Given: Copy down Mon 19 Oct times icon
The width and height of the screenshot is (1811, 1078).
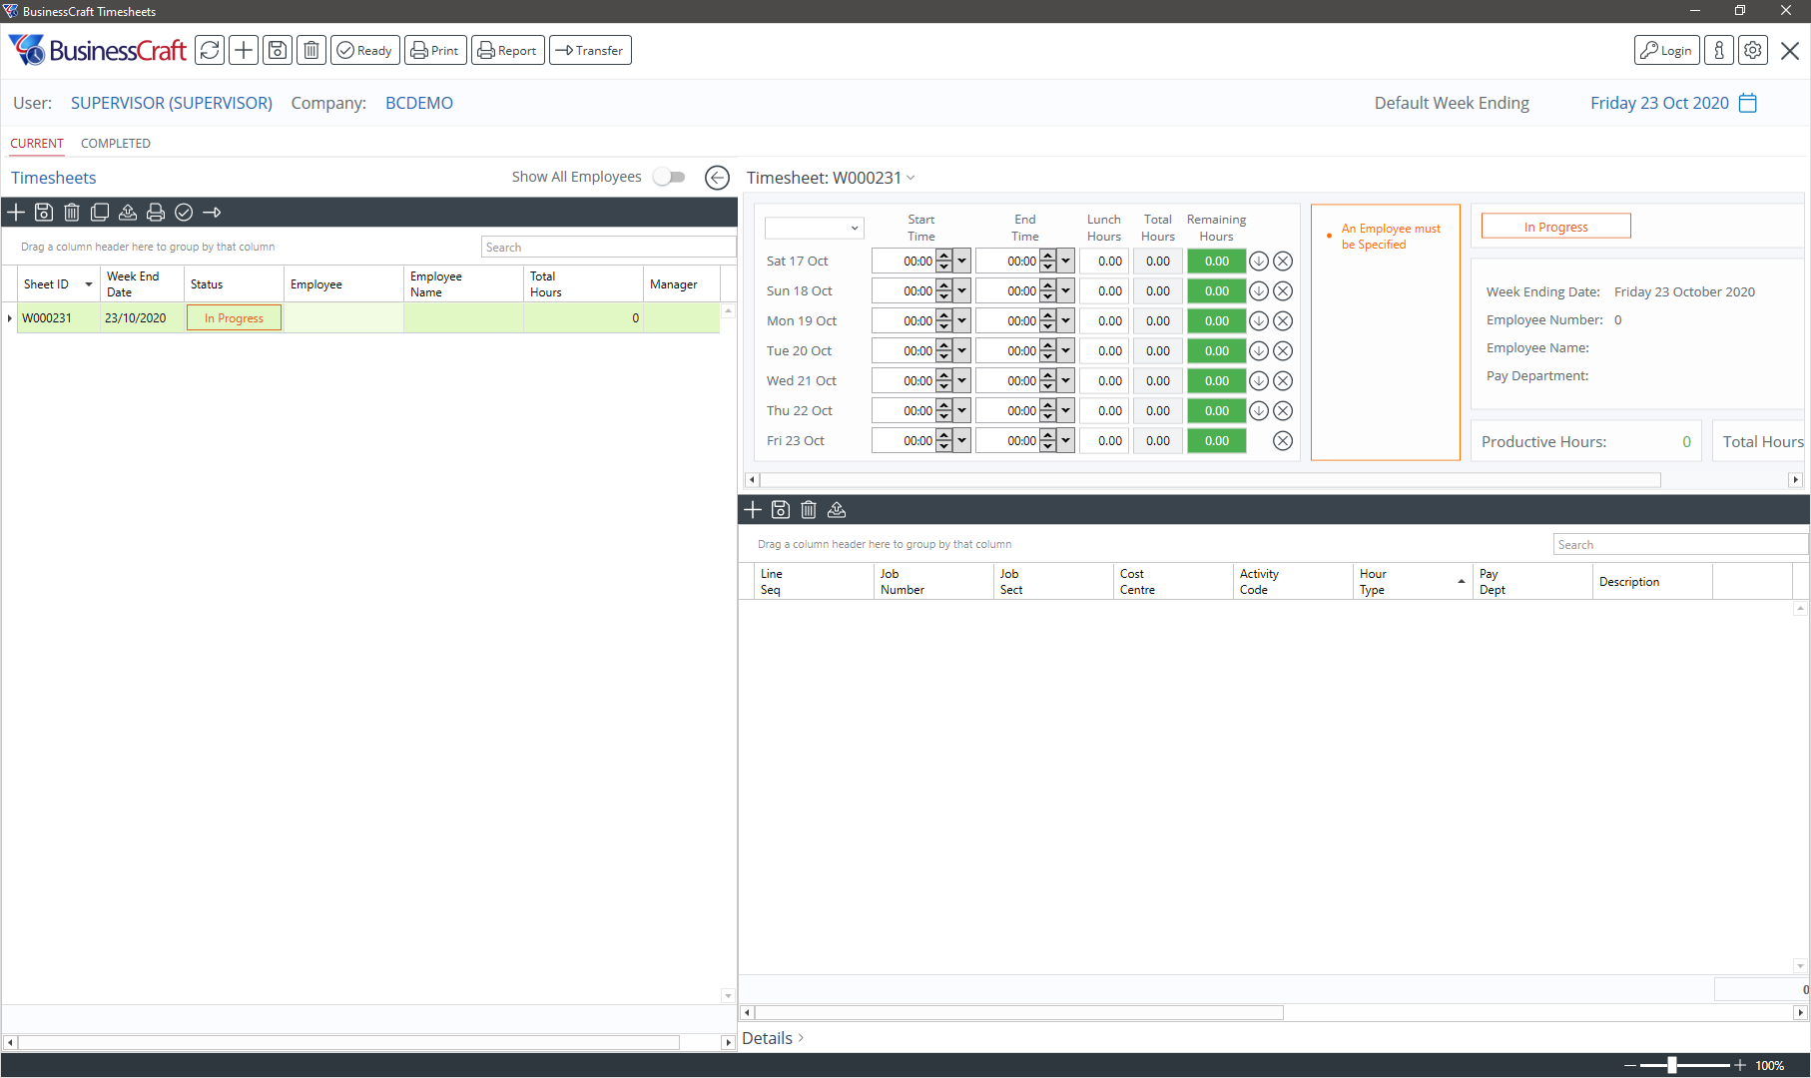Looking at the screenshot, I should coord(1259,321).
